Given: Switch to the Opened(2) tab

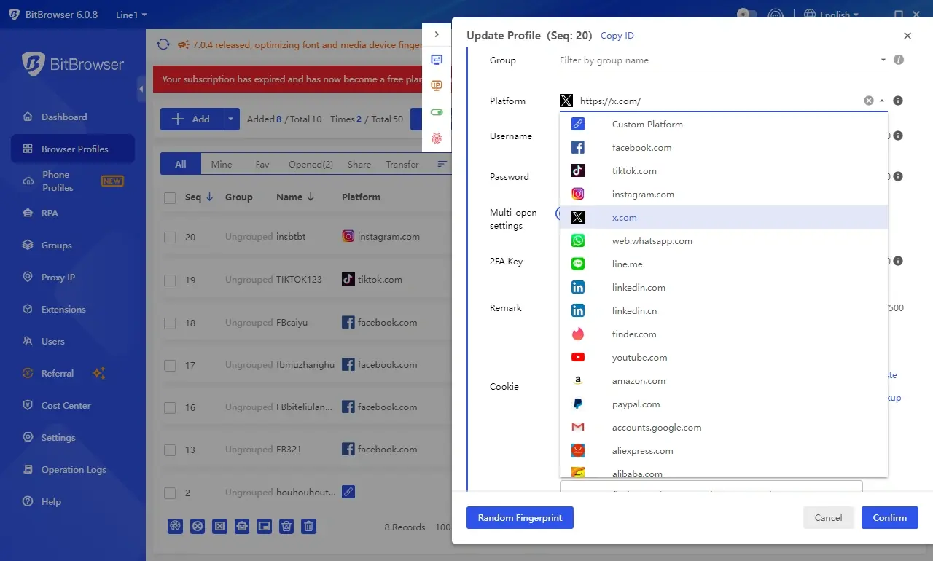Looking at the screenshot, I should 311,165.
